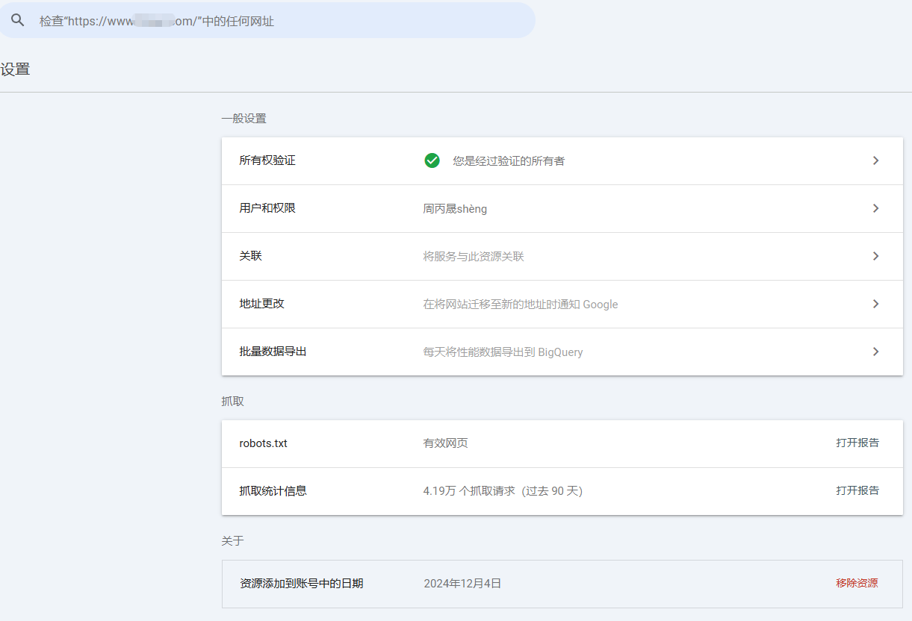Click the 用户和权限 row showing 周丙晟shèng
The width and height of the screenshot is (912, 621).
[523, 208]
